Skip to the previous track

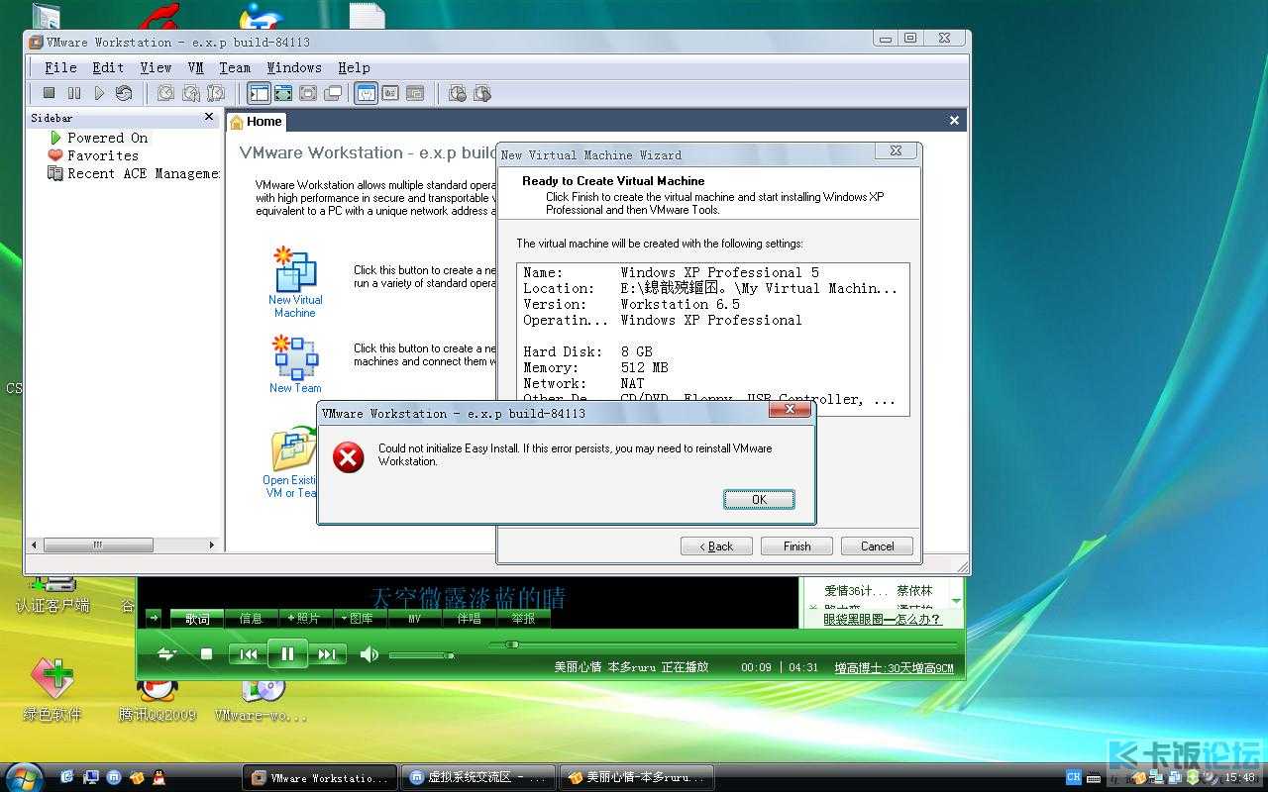(248, 653)
